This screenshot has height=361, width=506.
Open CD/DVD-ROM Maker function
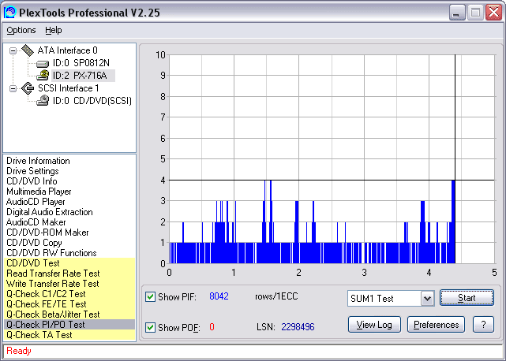tap(47, 233)
